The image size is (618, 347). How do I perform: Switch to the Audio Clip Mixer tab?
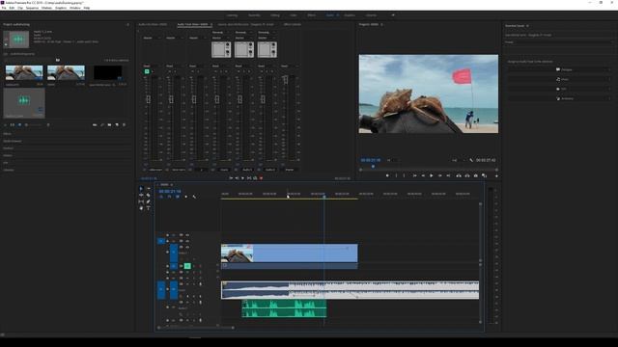pyautogui.click(x=153, y=24)
